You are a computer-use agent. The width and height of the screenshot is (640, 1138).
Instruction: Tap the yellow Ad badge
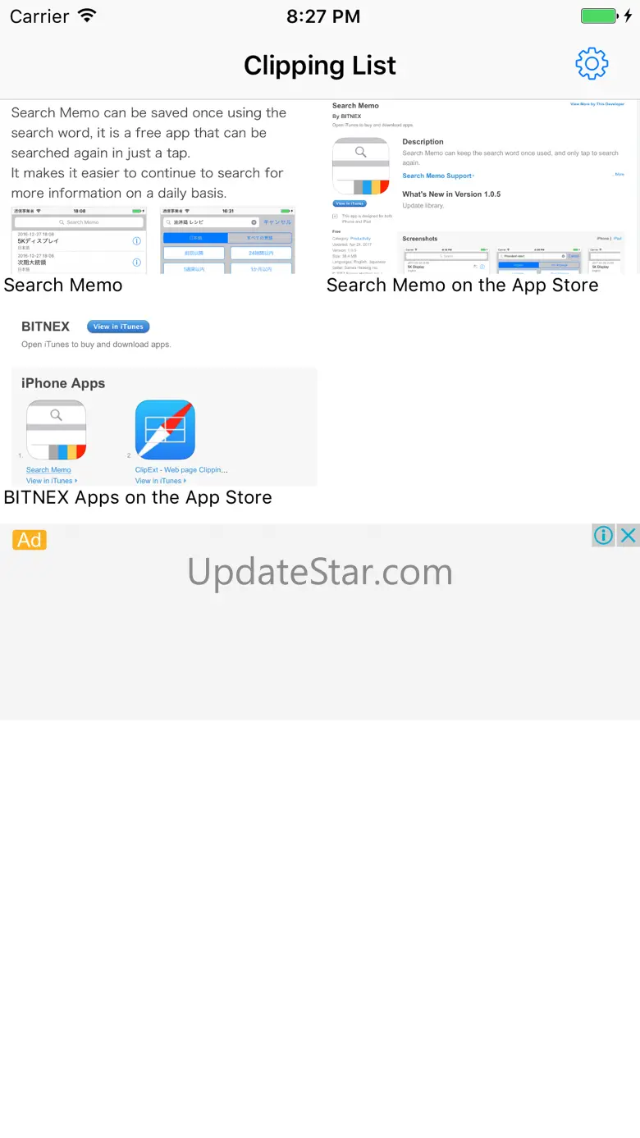30,540
